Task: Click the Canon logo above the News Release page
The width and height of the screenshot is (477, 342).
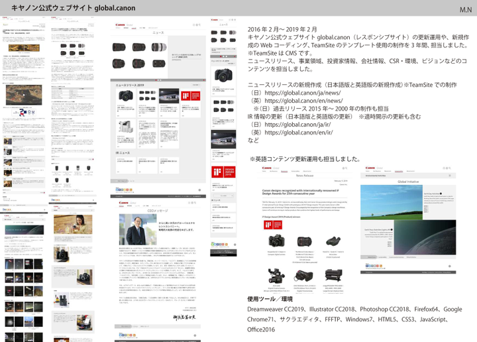Action: point(266,168)
